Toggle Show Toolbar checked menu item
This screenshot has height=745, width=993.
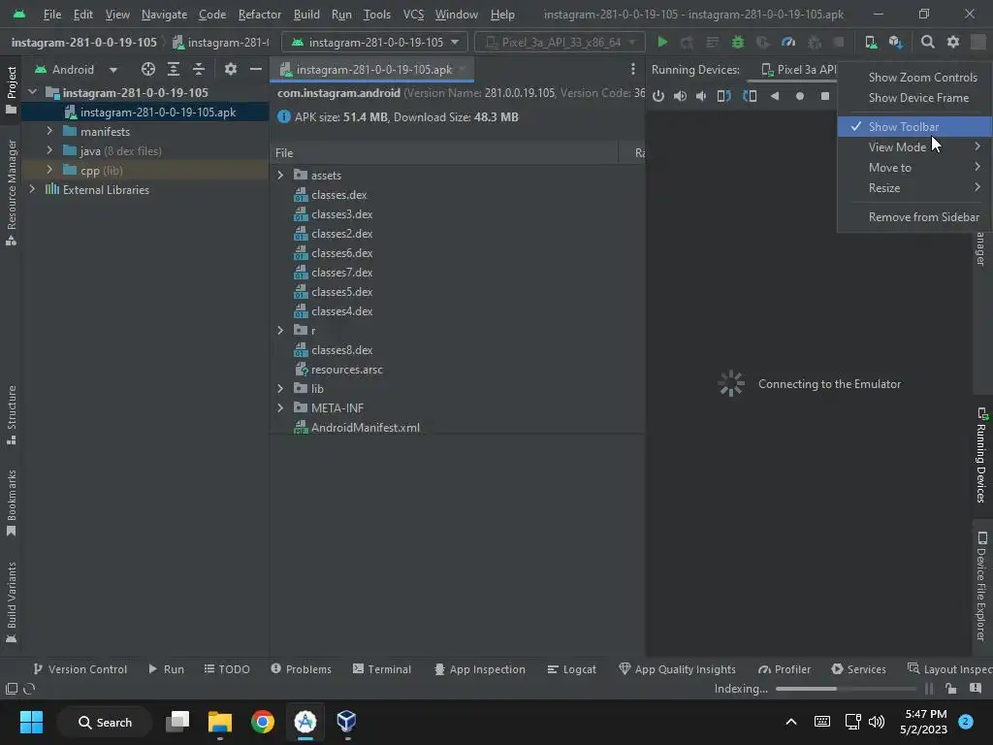tap(914, 127)
